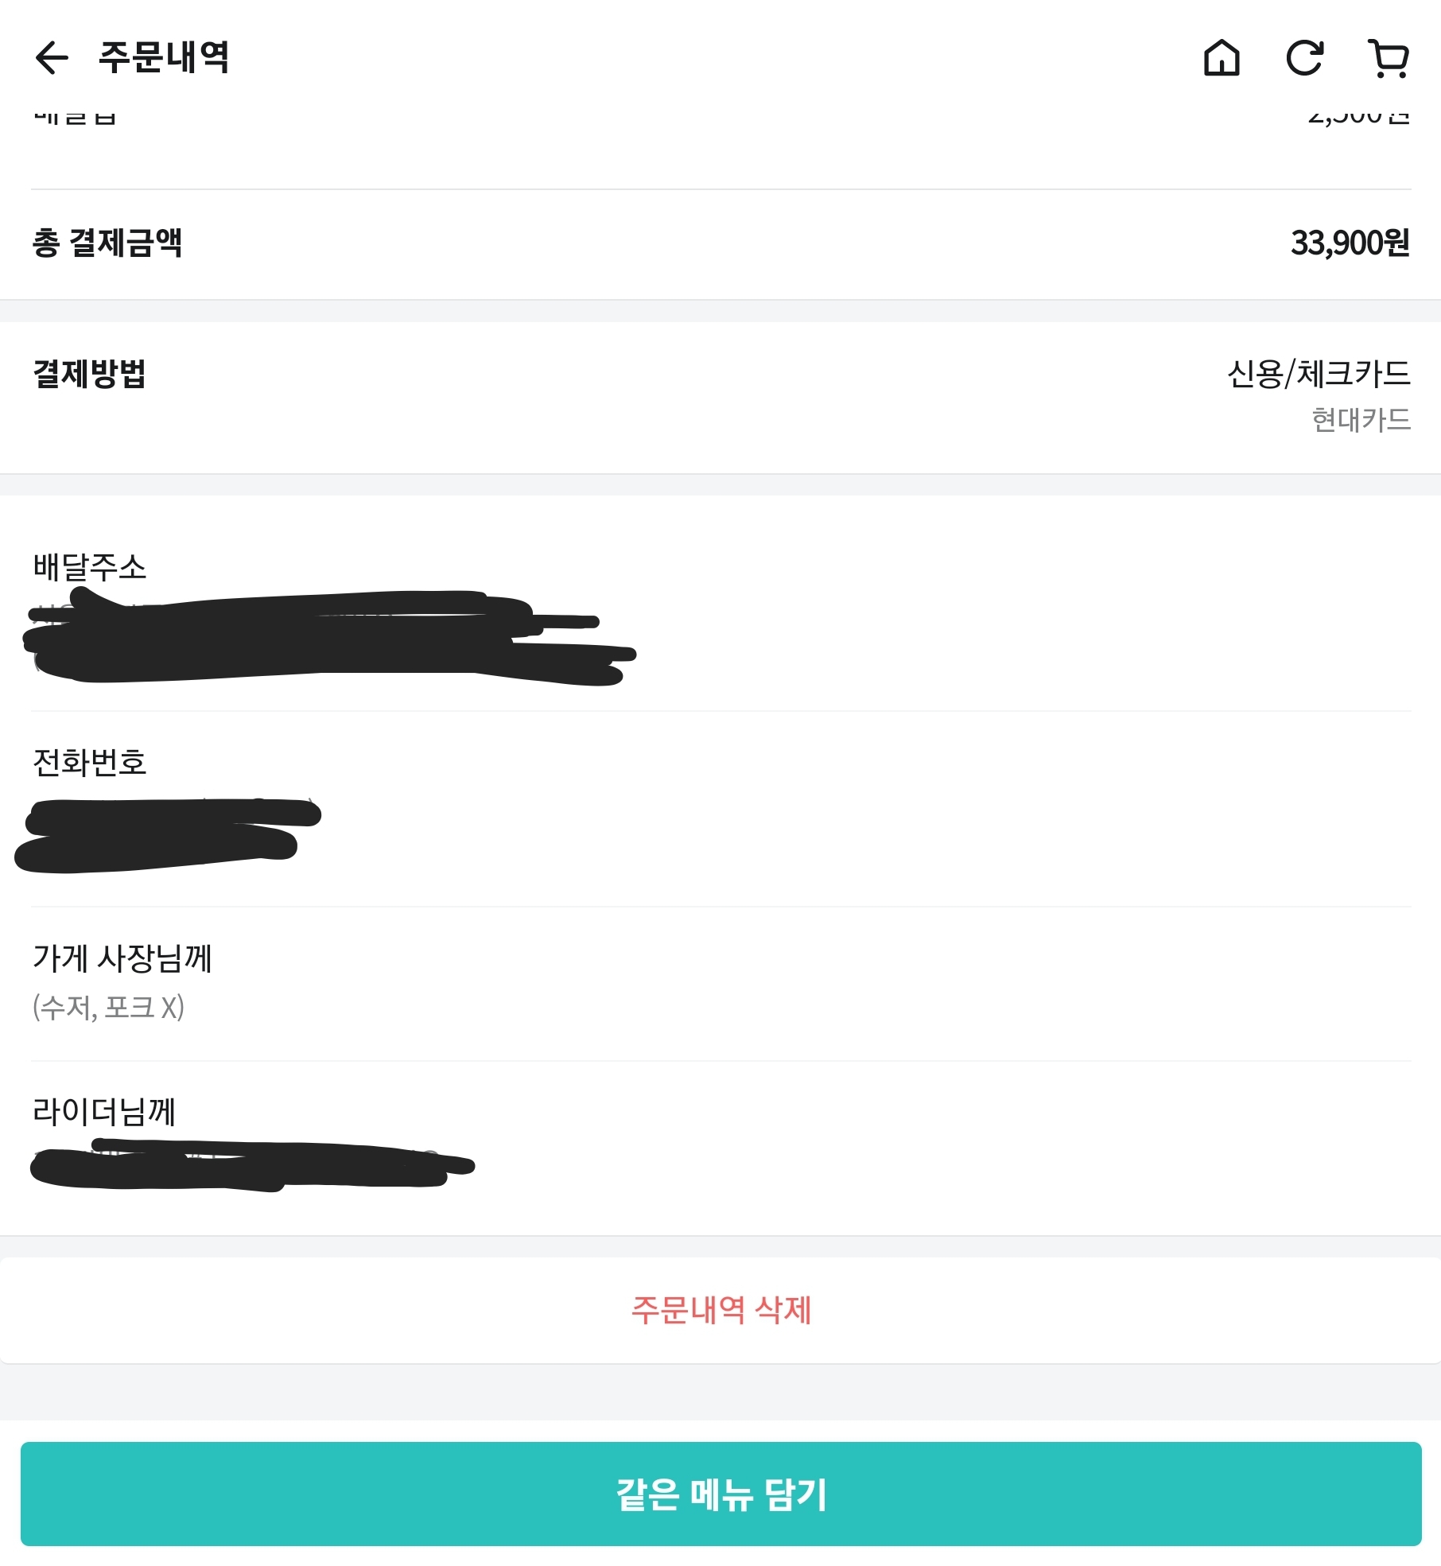The width and height of the screenshot is (1441, 1566).
Task: Select the (수저, 포크 X) request note
Action: tap(108, 1007)
